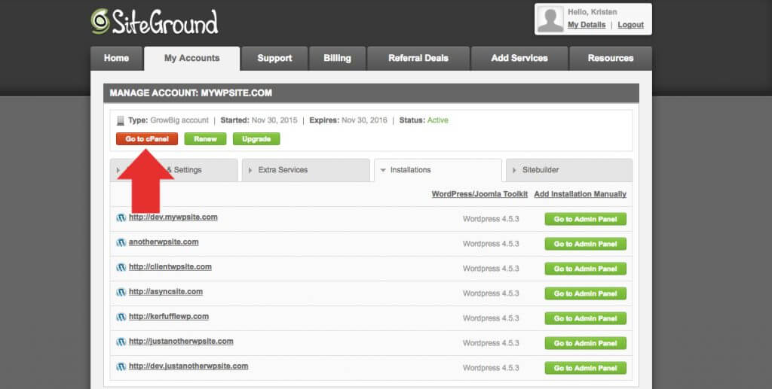Viewport: 772px width, 389px height.
Task: Click GrowBig account type text
Action: click(x=179, y=120)
